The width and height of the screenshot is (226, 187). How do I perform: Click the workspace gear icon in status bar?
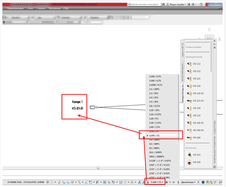166,182
